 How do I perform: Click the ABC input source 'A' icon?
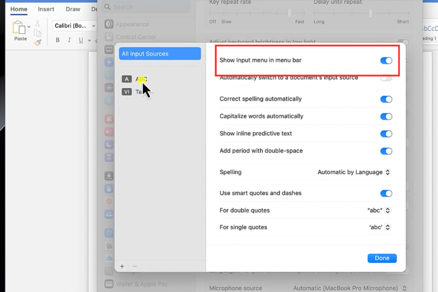(126, 79)
